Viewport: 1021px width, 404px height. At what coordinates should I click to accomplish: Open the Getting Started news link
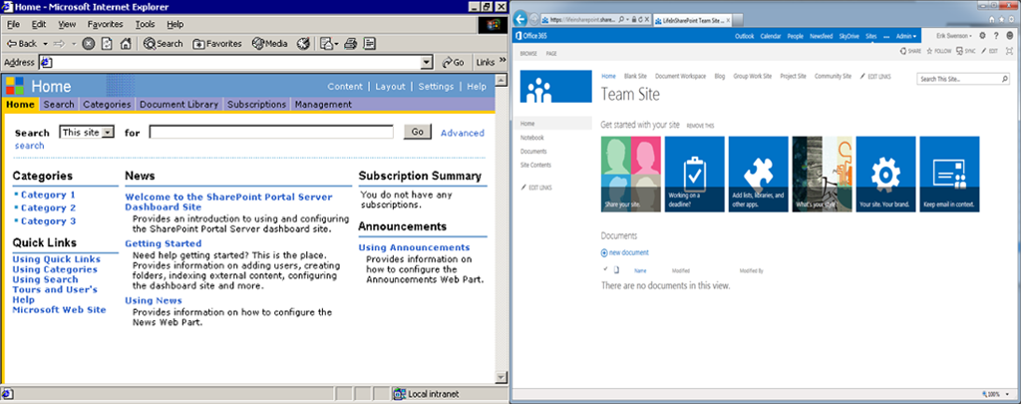click(164, 243)
